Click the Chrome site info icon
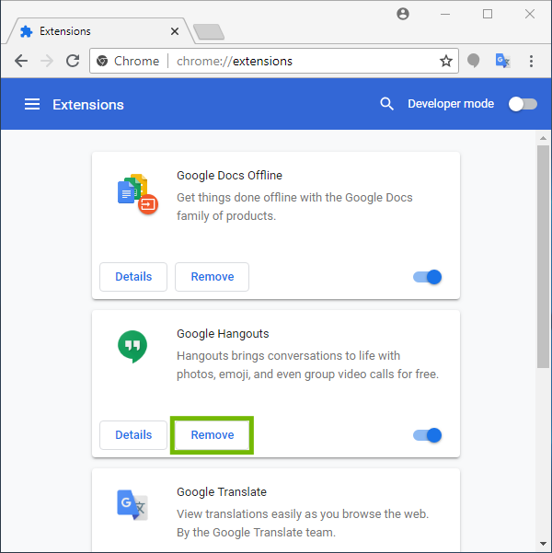Viewport: 552px width, 553px height. click(x=102, y=61)
